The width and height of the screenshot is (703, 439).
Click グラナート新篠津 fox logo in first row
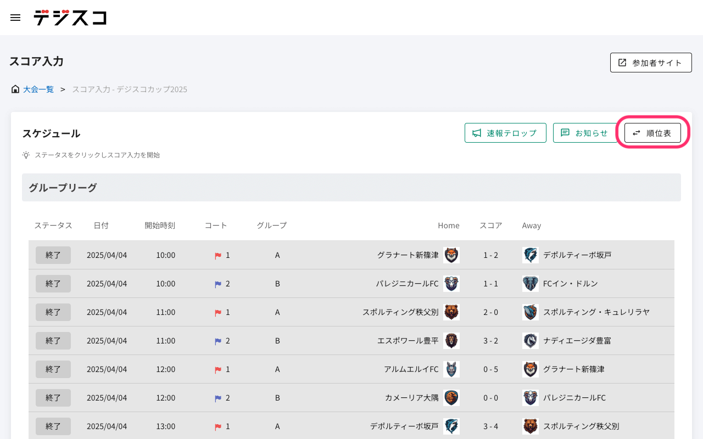click(x=451, y=255)
